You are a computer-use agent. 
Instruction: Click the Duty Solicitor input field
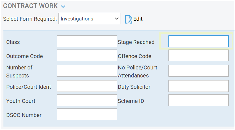(x=198, y=86)
